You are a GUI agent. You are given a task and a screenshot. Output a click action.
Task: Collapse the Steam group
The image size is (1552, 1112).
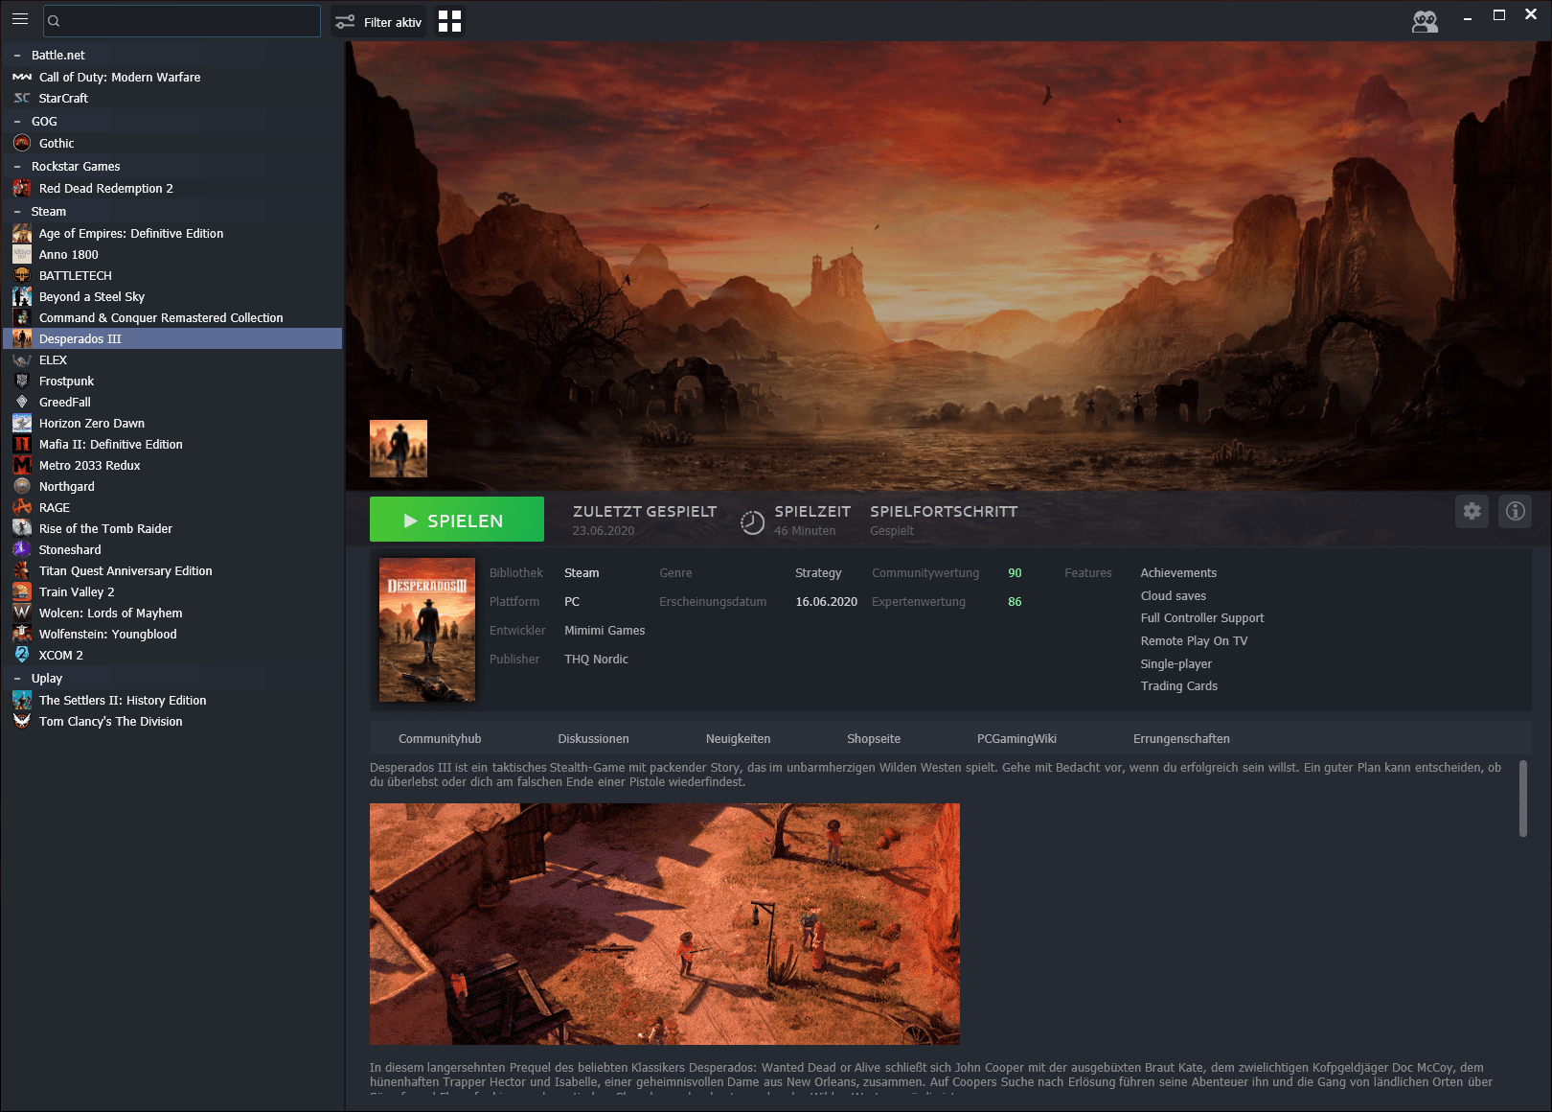click(17, 212)
